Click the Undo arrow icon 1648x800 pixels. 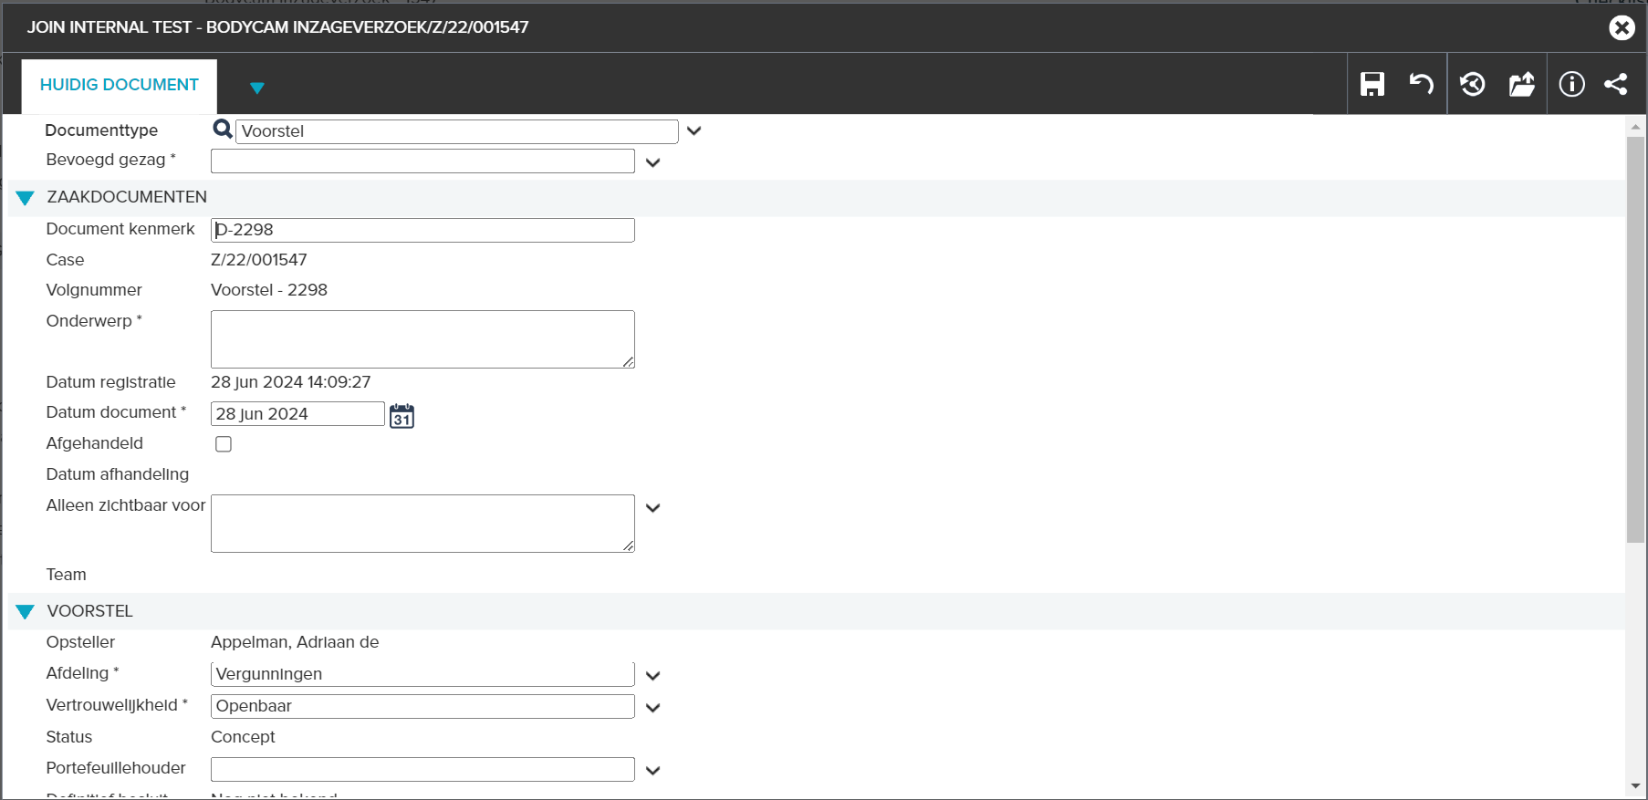pyautogui.click(x=1421, y=84)
